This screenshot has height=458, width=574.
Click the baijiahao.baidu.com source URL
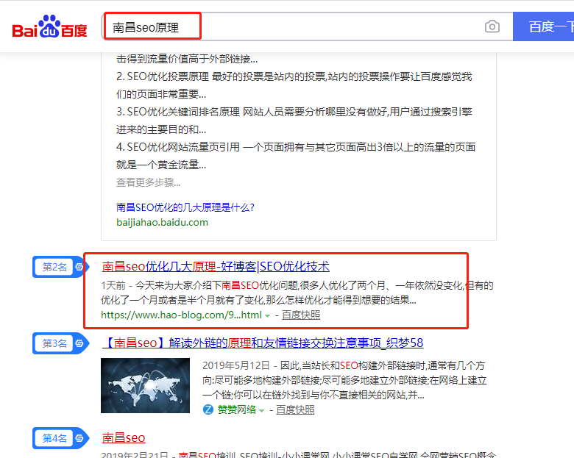pos(162,223)
